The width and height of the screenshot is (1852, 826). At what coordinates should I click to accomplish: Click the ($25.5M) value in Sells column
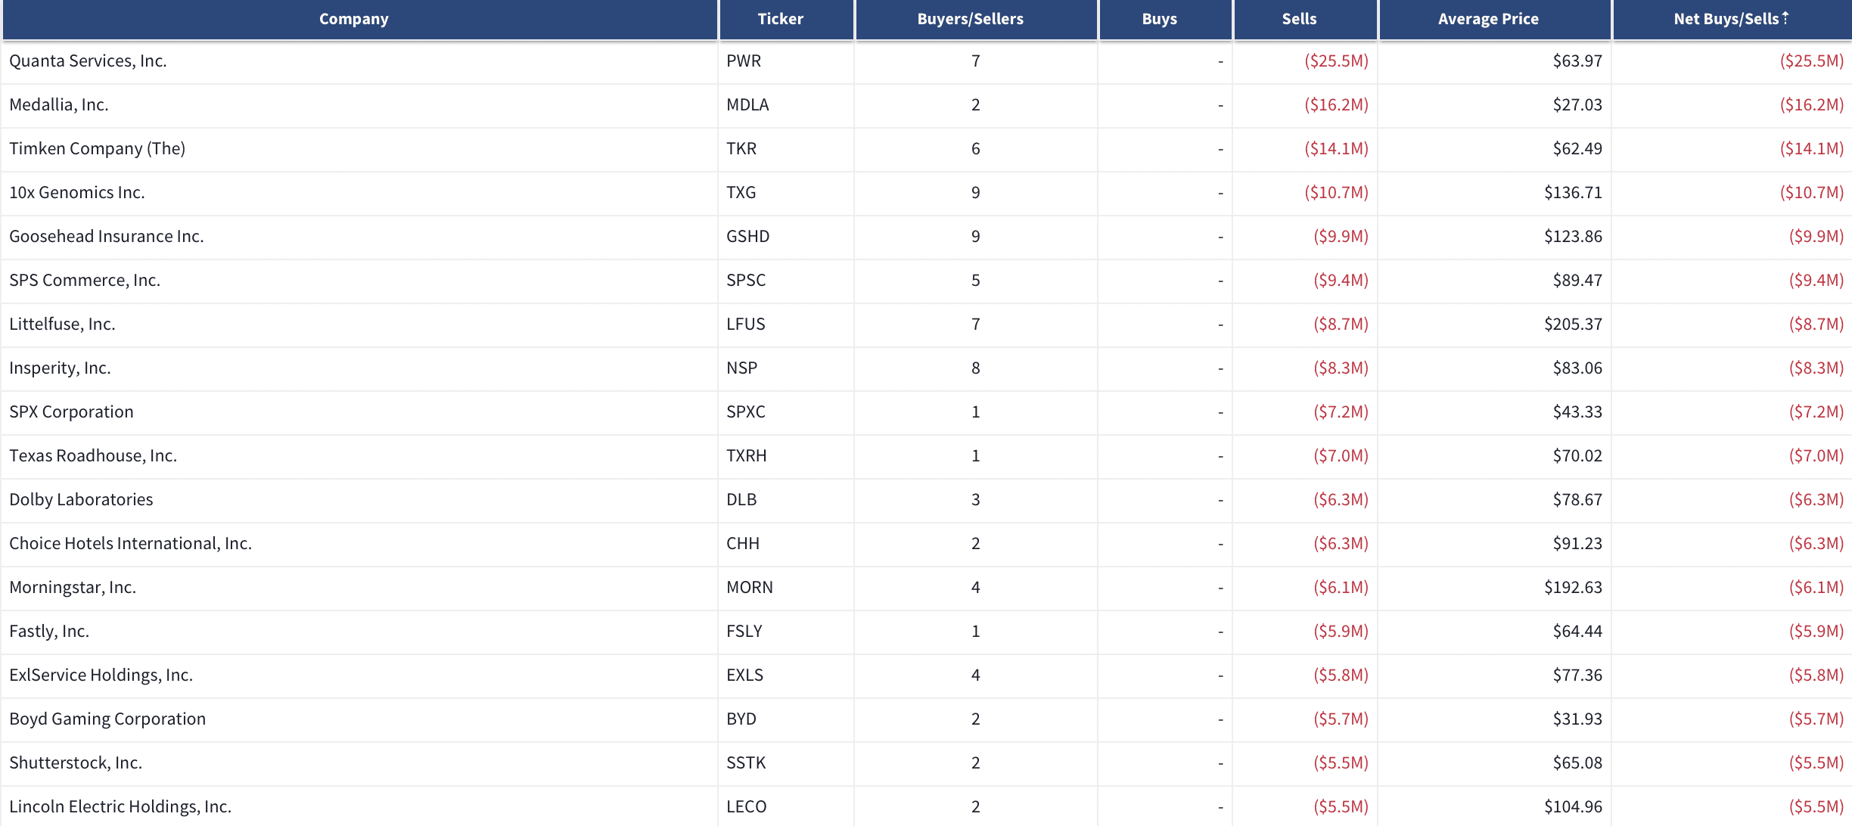[x=1336, y=61]
